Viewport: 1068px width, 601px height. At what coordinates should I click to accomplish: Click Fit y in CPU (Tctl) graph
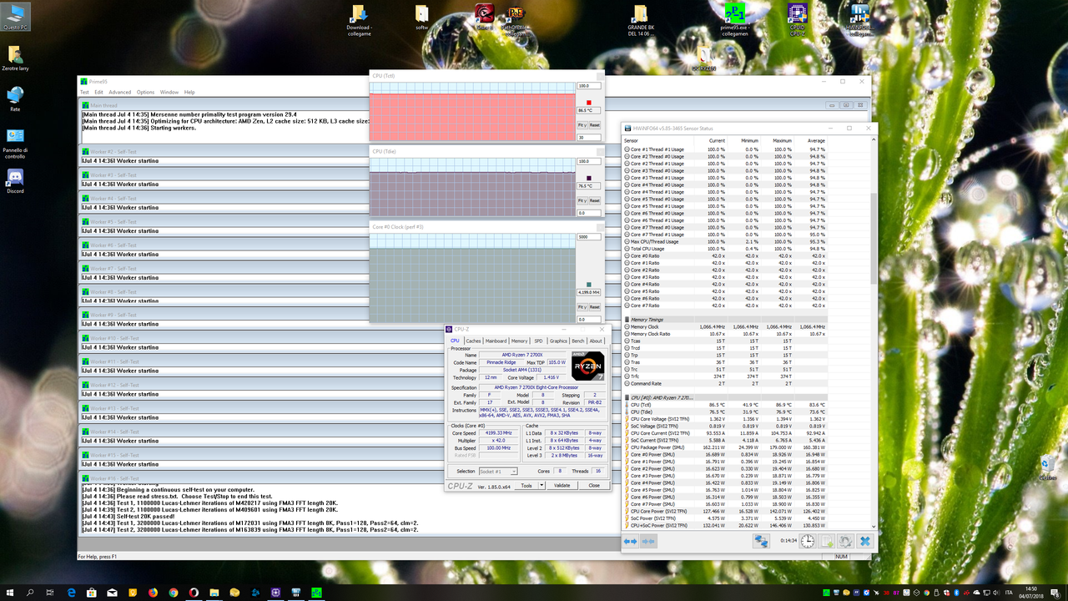pos(582,125)
